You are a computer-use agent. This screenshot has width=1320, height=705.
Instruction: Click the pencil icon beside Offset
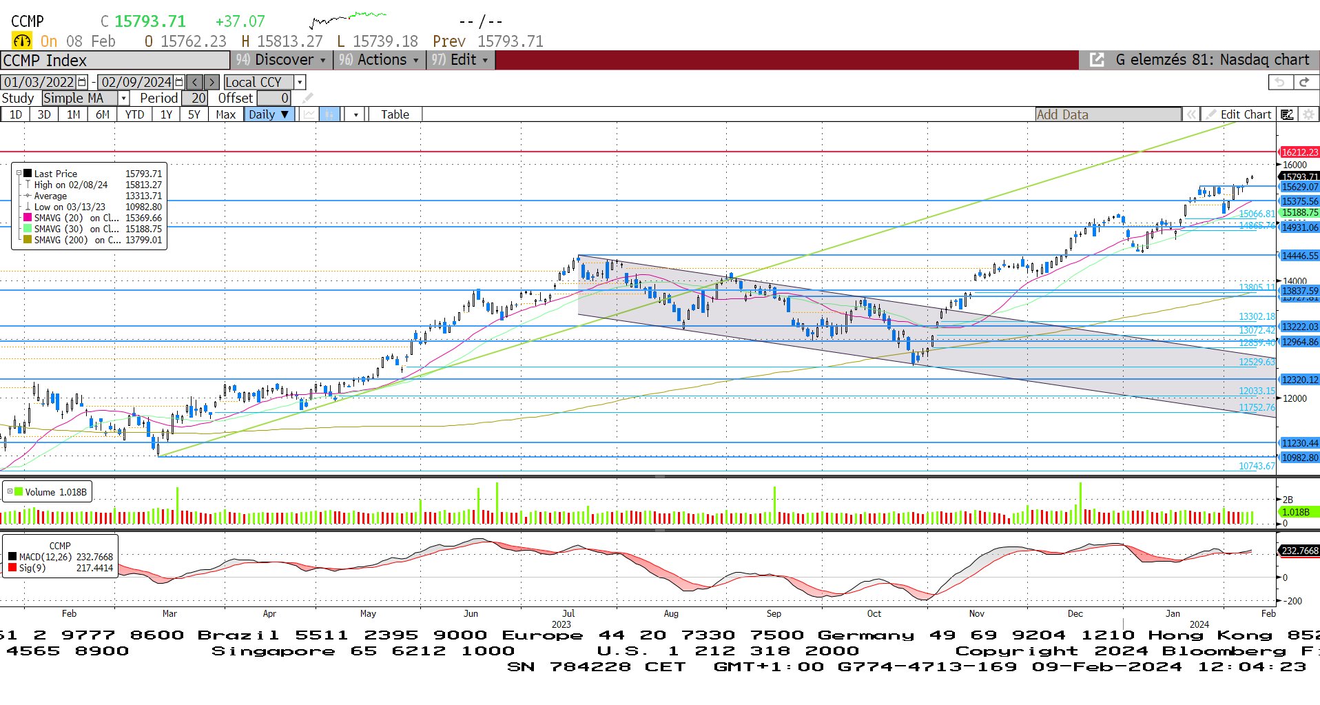coord(307,98)
